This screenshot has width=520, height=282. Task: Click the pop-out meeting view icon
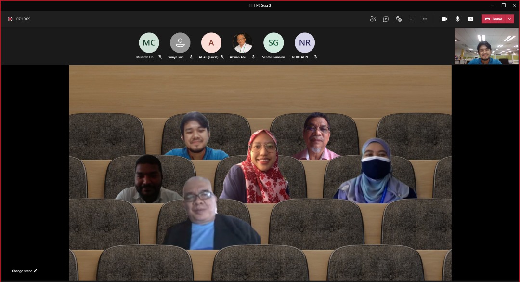(412, 19)
